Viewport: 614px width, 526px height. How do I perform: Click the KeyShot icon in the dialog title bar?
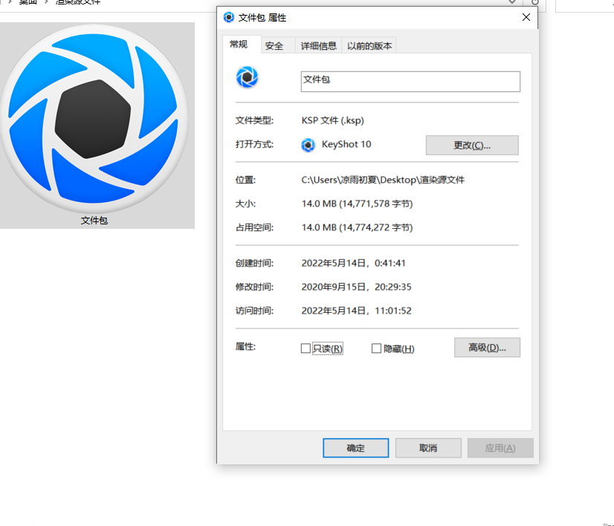click(x=228, y=17)
